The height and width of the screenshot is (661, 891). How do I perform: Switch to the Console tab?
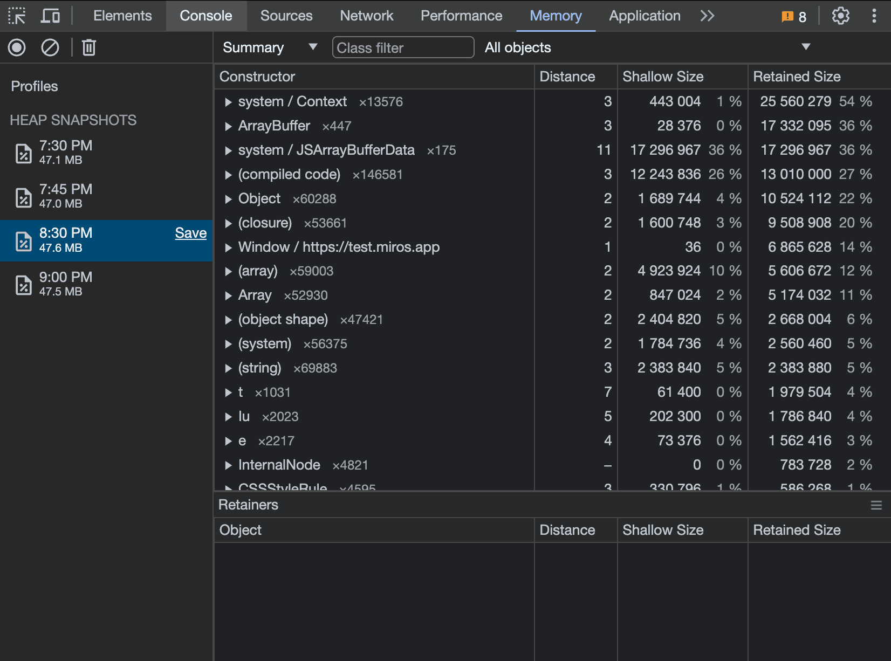(x=206, y=16)
